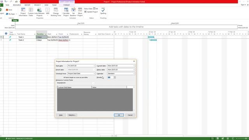This screenshot has width=249, height=140.
Task: Click the Priority input field
Action: pos(110,77)
